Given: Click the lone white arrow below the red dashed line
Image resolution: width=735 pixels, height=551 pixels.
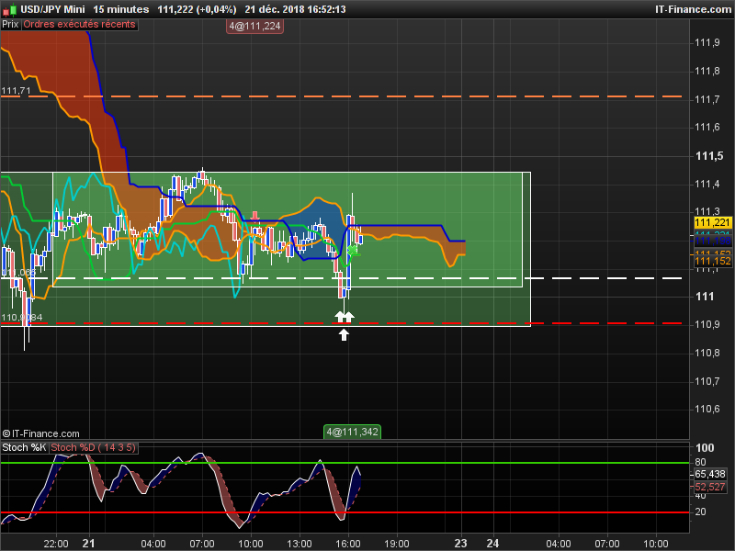Looking at the screenshot, I should 344,334.
